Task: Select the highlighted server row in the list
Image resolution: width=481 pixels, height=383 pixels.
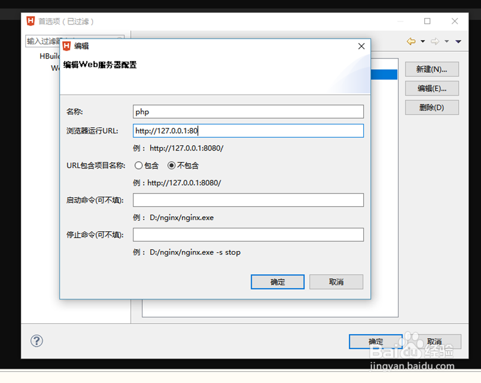Action: coord(383,75)
